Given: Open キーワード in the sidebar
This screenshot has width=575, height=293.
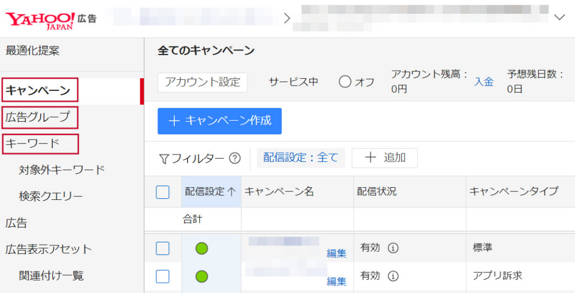Looking at the screenshot, I should click(x=33, y=143).
